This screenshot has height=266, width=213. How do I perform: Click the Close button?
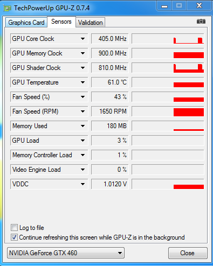[x=188, y=253]
